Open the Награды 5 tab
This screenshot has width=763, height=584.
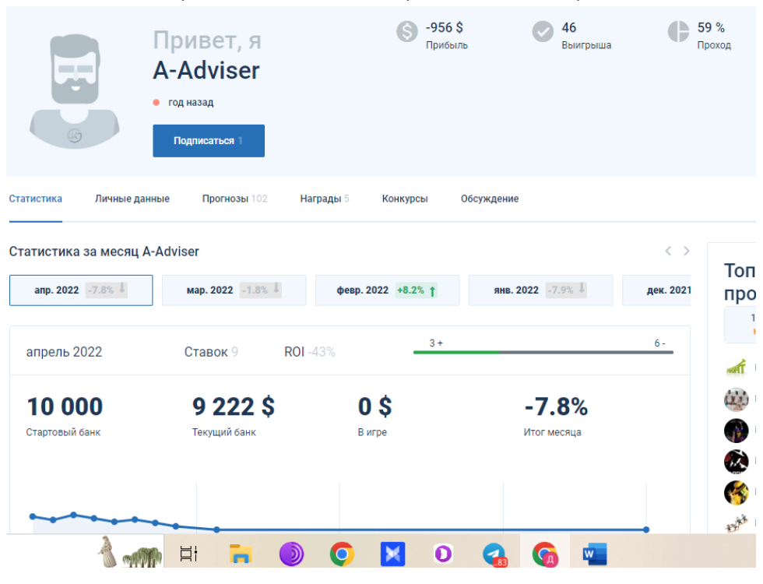coord(325,199)
